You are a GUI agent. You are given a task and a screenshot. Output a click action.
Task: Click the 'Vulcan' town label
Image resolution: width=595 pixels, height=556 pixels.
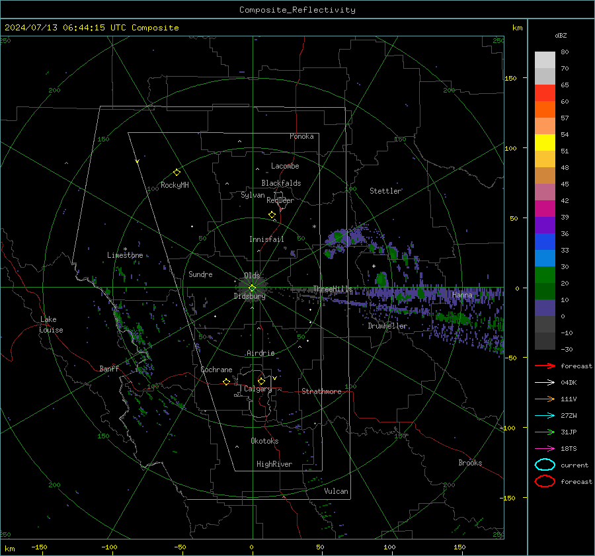(336, 491)
